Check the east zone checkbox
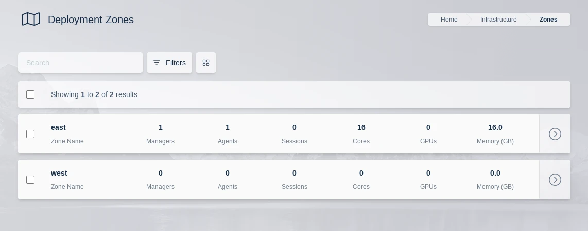 [30, 134]
